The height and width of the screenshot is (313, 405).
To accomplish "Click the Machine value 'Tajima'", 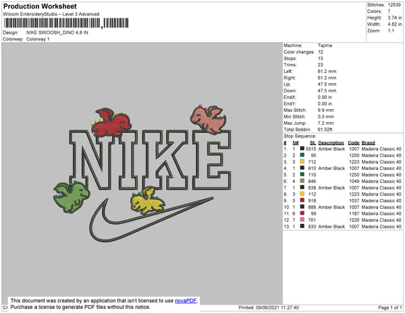I will (325, 45).
